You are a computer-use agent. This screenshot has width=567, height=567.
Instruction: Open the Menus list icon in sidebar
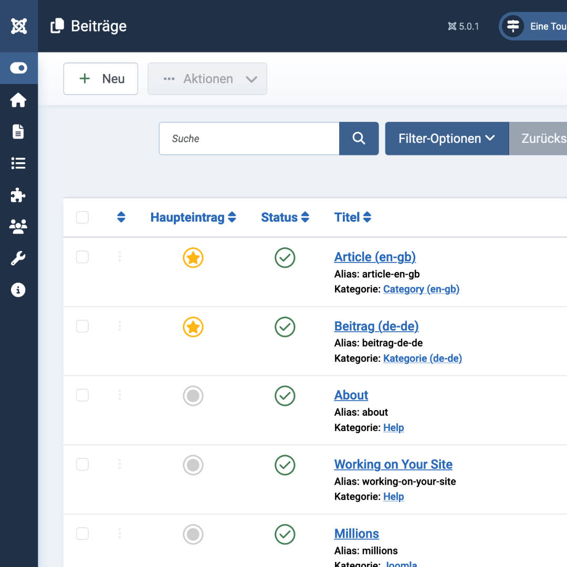tap(18, 163)
